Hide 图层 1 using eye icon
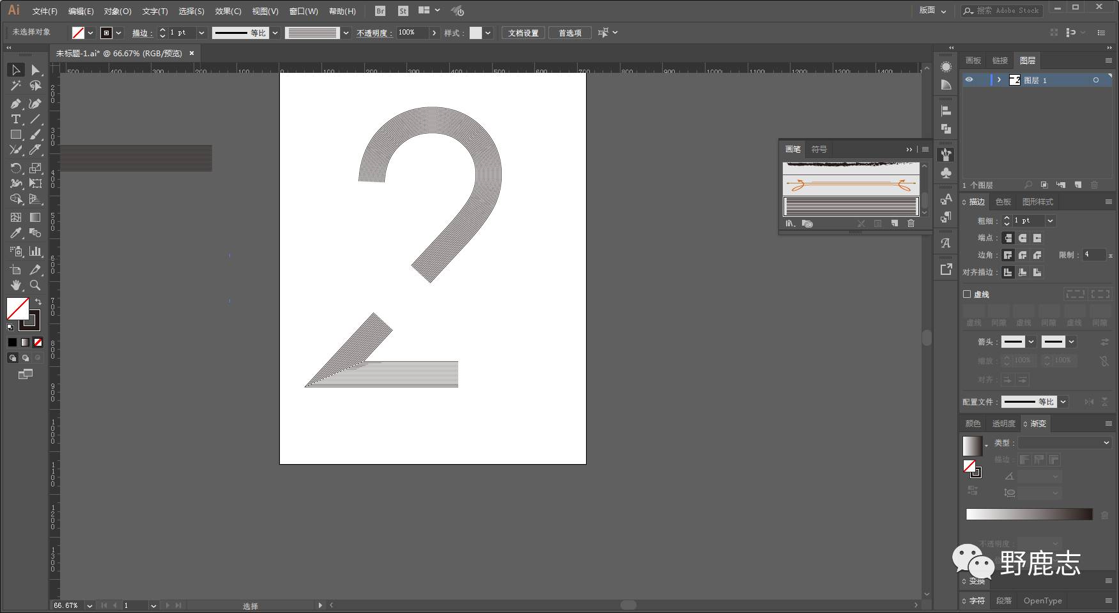 click(x=969, y=80)
